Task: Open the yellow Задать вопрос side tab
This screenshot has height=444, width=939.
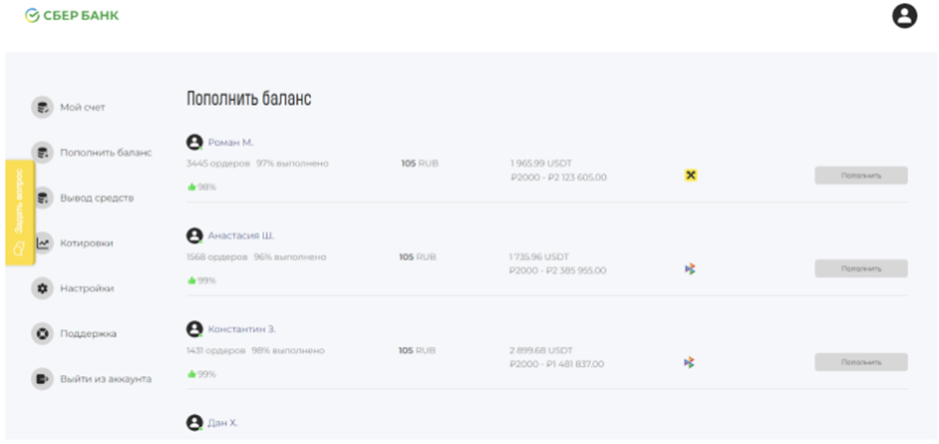Action: 20,212
